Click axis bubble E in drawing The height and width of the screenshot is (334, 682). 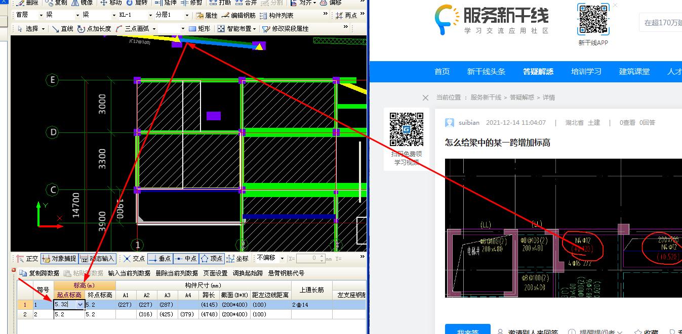pyautogui.click(x=52, y=80)
